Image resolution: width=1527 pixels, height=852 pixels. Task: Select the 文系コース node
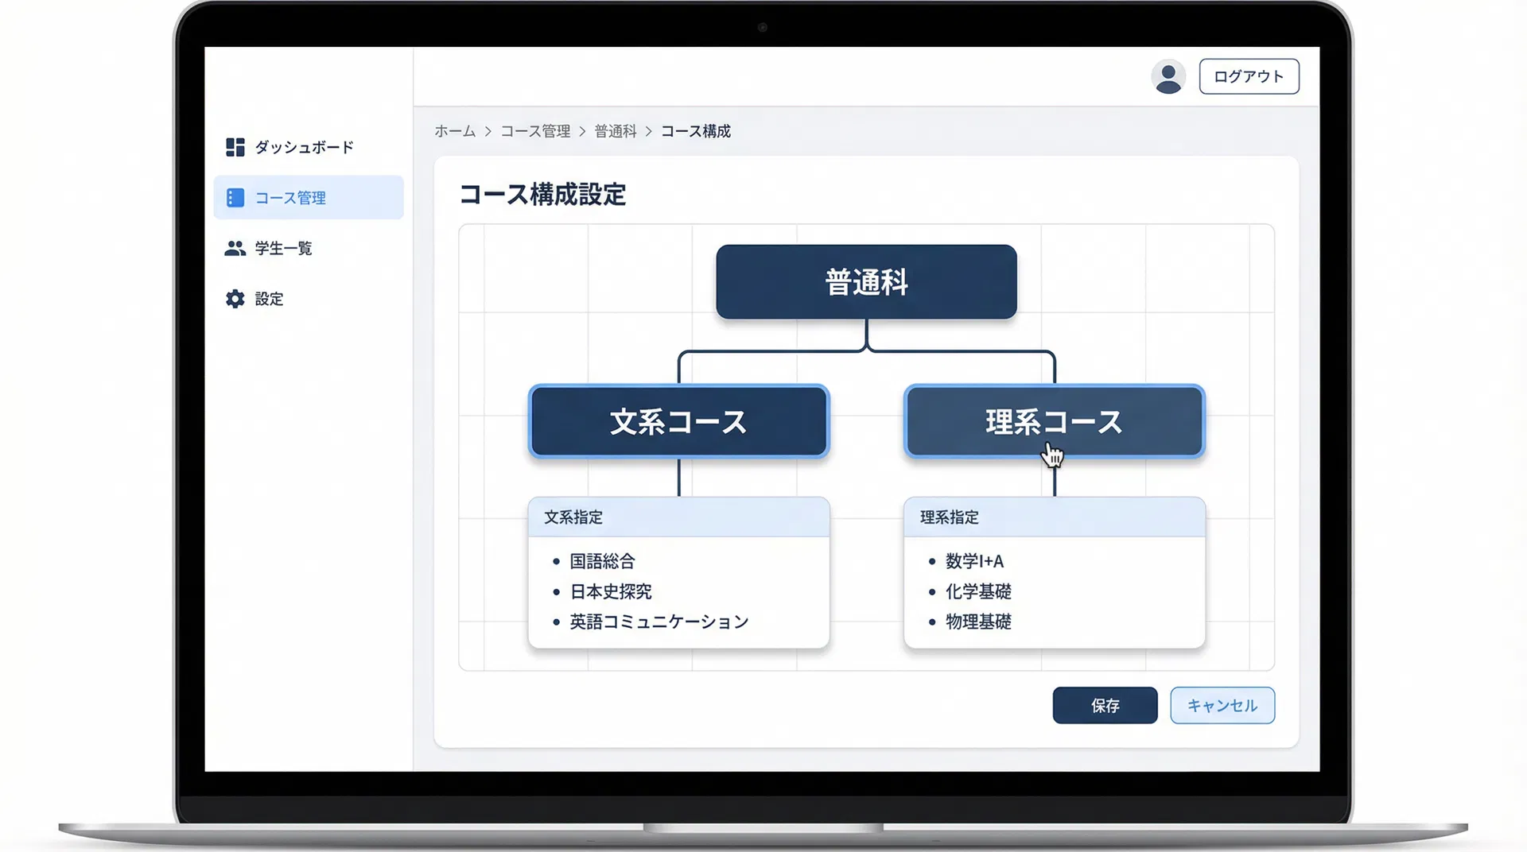click(x=678, y=422)
